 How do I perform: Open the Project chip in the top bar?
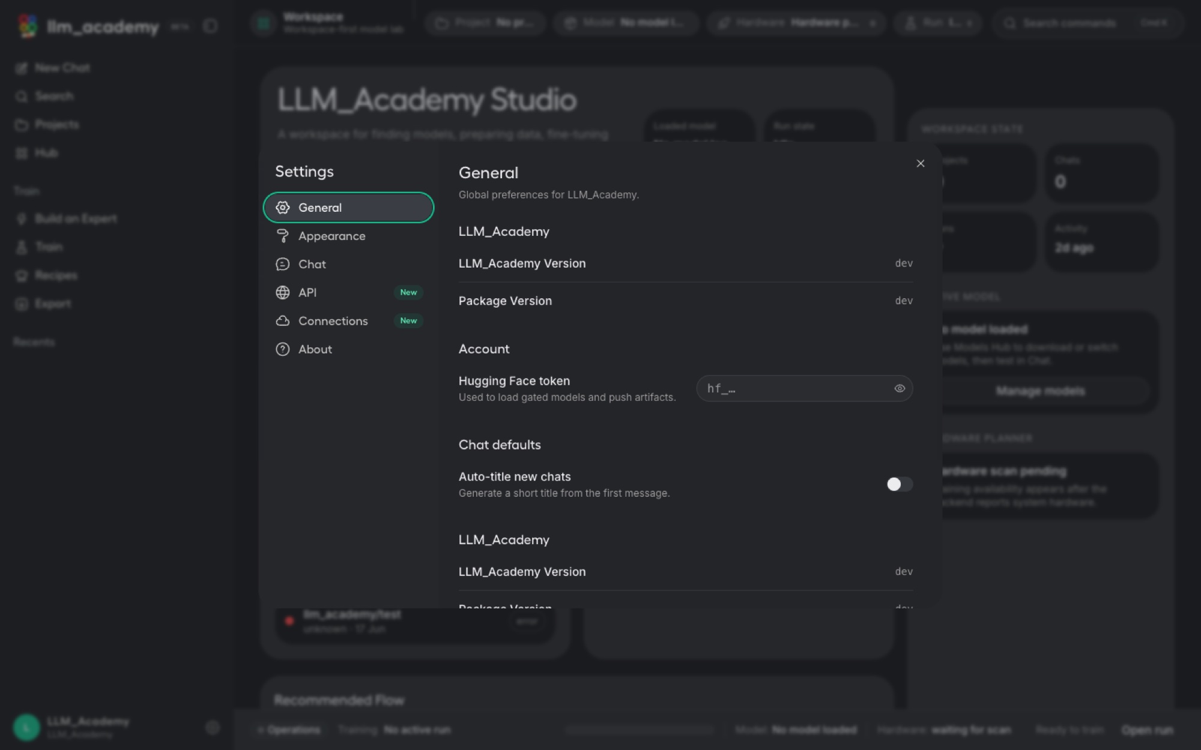click(485, 23)
